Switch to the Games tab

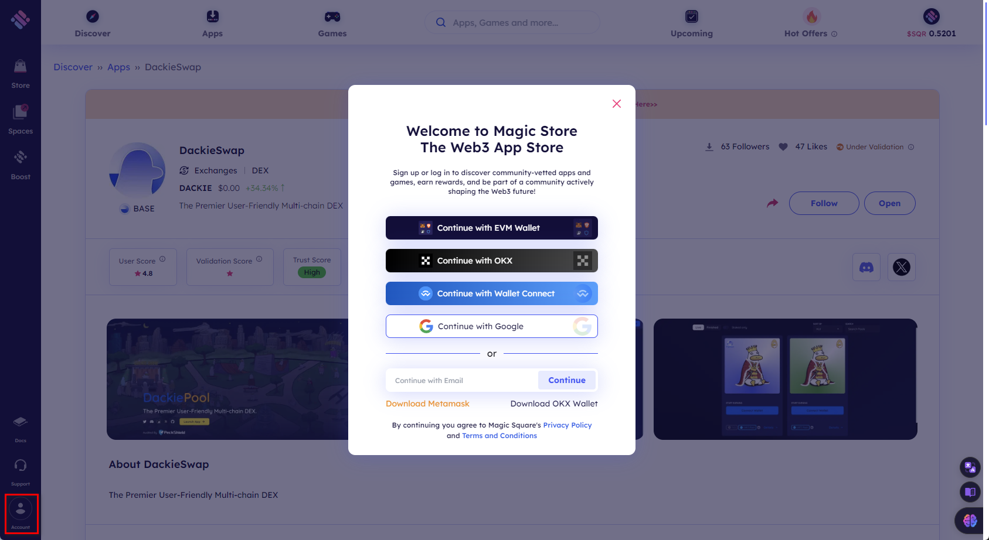(332, 23)
